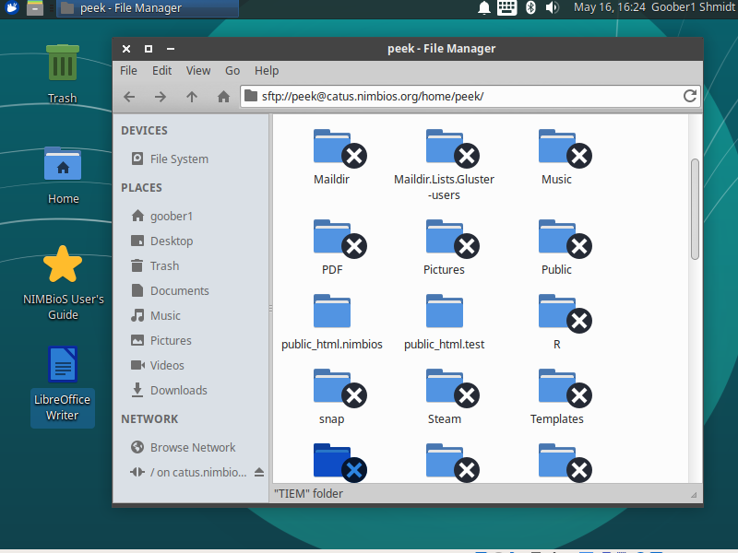Image resolution: width=738 pixels, height=553 pixels.
Task: Click the vertical scrollbar in file pane
Action: click(x=695, y=207)
